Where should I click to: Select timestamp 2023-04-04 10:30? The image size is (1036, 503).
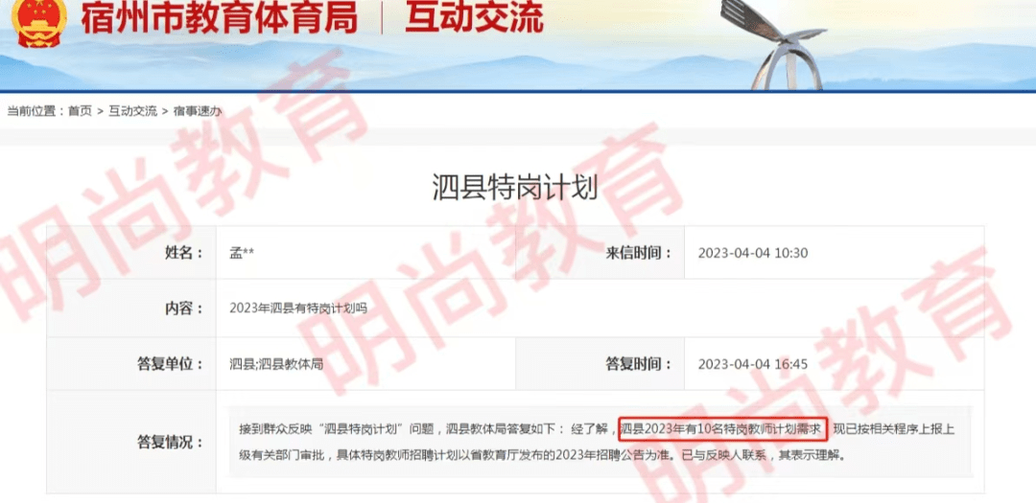click(753, 253)
